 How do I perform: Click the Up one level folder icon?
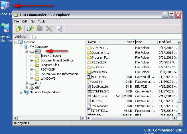(x=19, y=28)
